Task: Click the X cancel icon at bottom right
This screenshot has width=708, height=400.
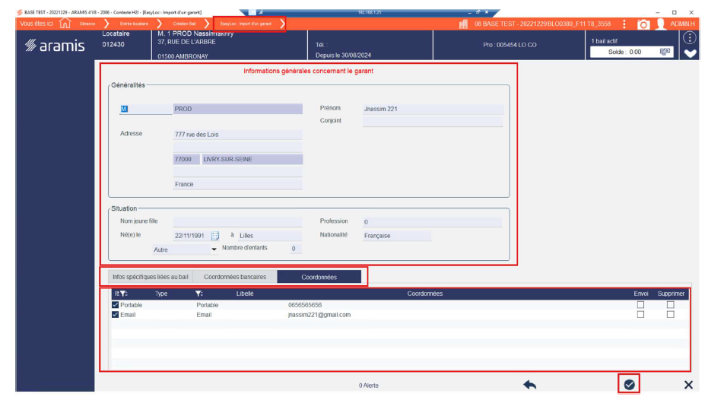Action: (688, 385)
